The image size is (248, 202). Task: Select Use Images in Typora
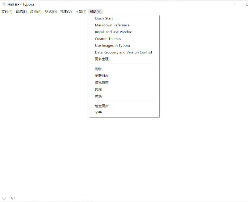[x=124, y=46]
